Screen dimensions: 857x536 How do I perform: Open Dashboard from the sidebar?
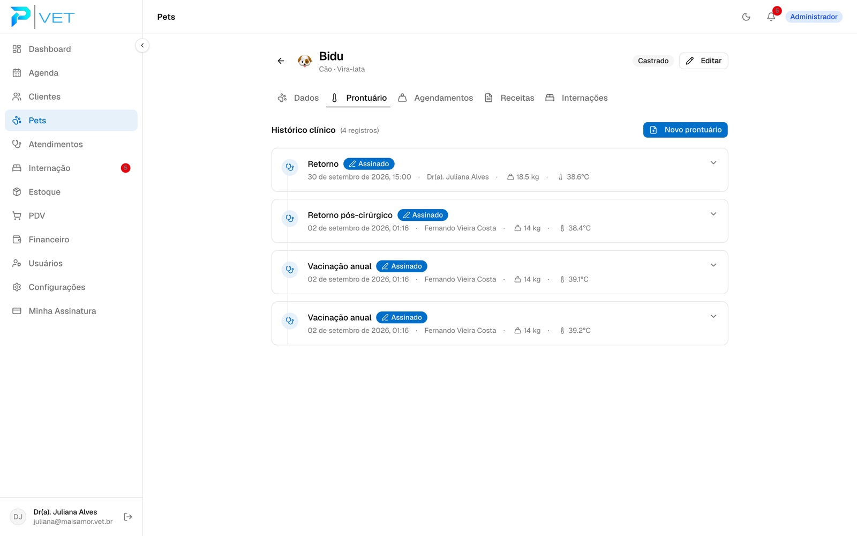(71, 49)
